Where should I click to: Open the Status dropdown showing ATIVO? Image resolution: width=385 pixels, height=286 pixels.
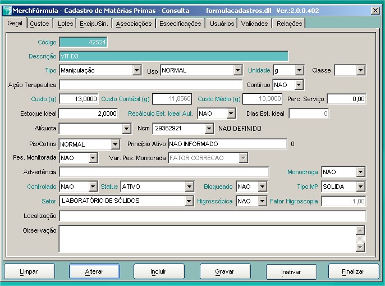coord(189,187)
